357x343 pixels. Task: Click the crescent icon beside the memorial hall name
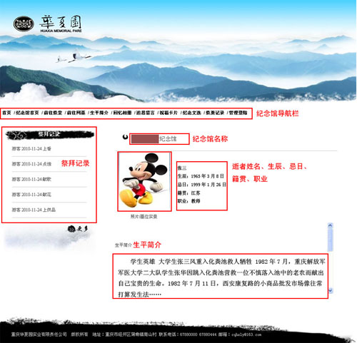tap(125, 137)
